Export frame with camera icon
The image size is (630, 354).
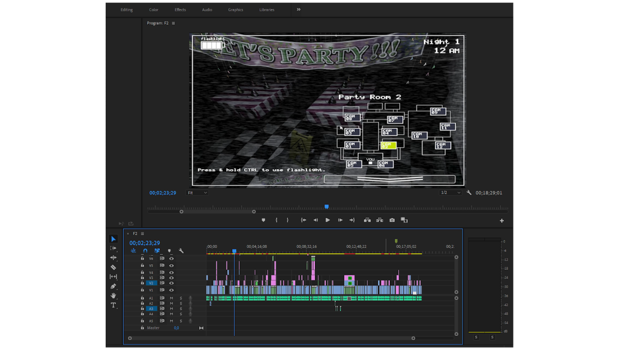(392, 220)
